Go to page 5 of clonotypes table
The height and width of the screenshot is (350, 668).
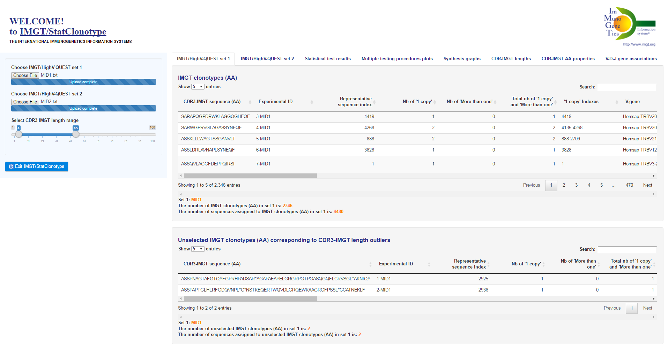601,185
